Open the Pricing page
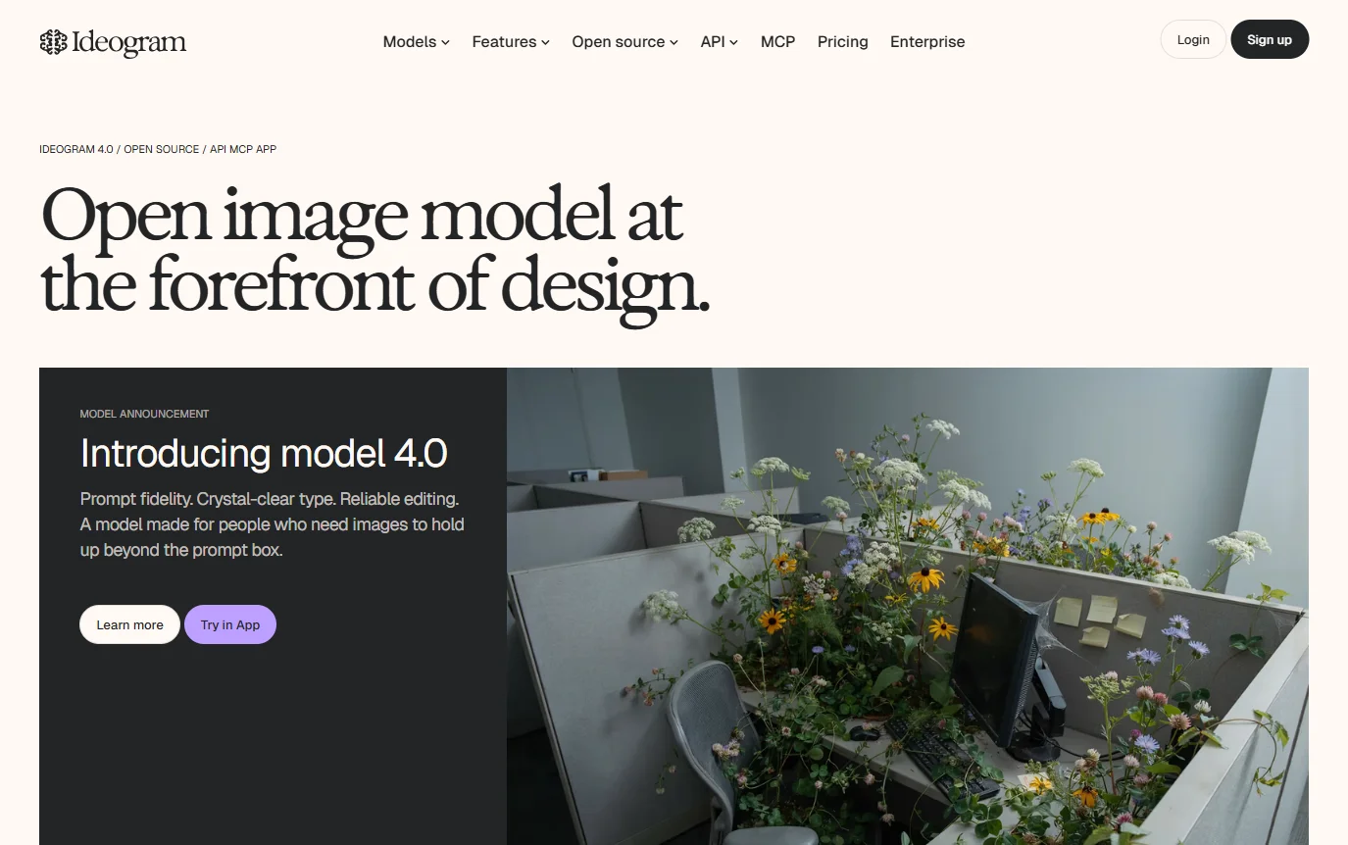Viewport: 1348px width, 845px height. (842, 42)
